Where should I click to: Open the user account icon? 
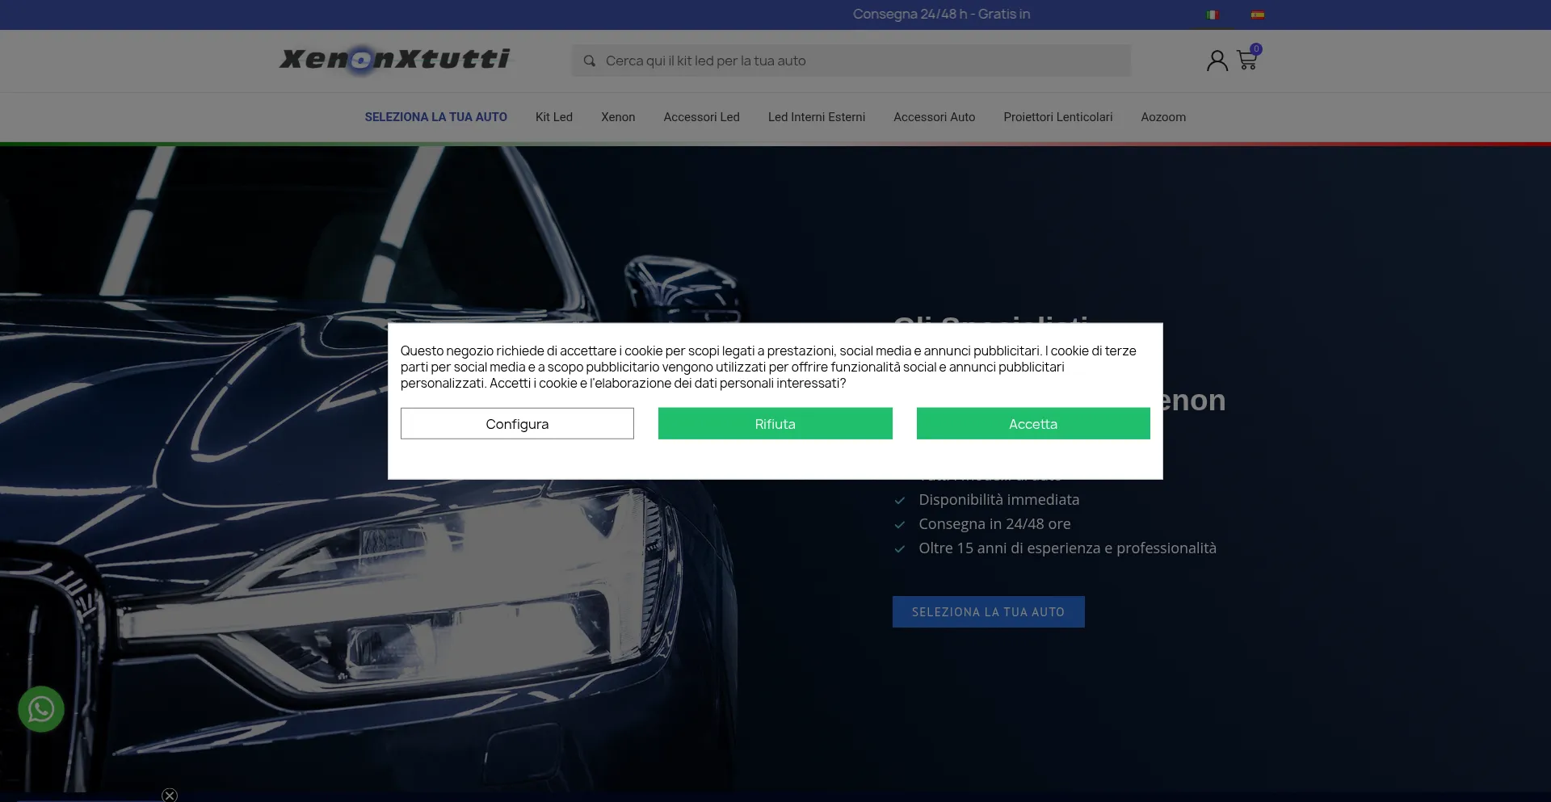1217,61
